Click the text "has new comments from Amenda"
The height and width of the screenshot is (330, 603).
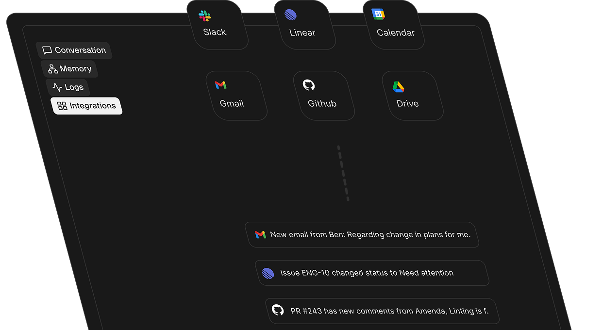tap(385, 311)
